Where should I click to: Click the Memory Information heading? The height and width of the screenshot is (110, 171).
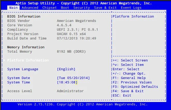26,47
